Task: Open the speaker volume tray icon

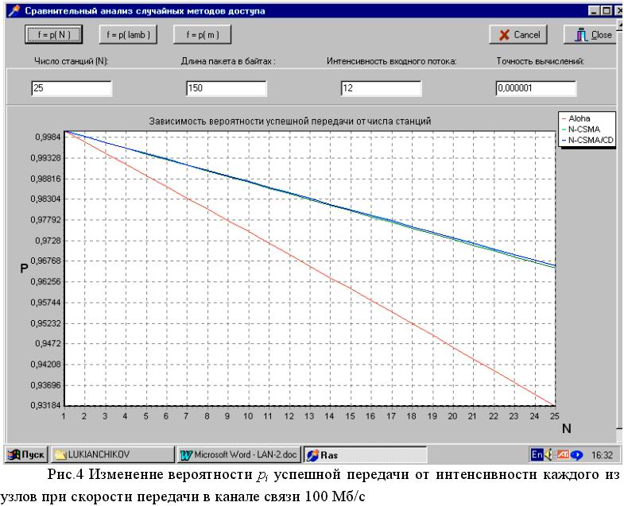Action: click(x=549, y=454)
